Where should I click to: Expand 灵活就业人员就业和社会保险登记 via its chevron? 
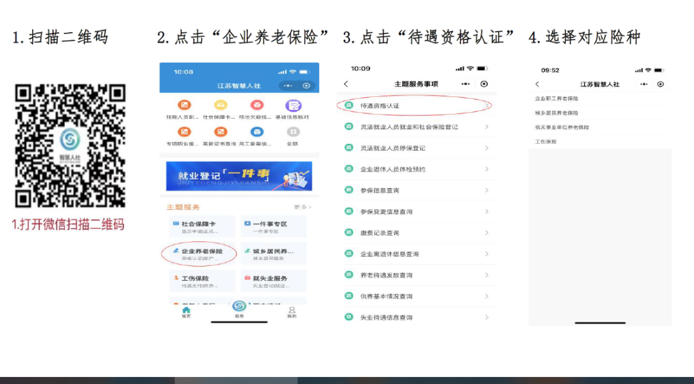pos(486,127)
